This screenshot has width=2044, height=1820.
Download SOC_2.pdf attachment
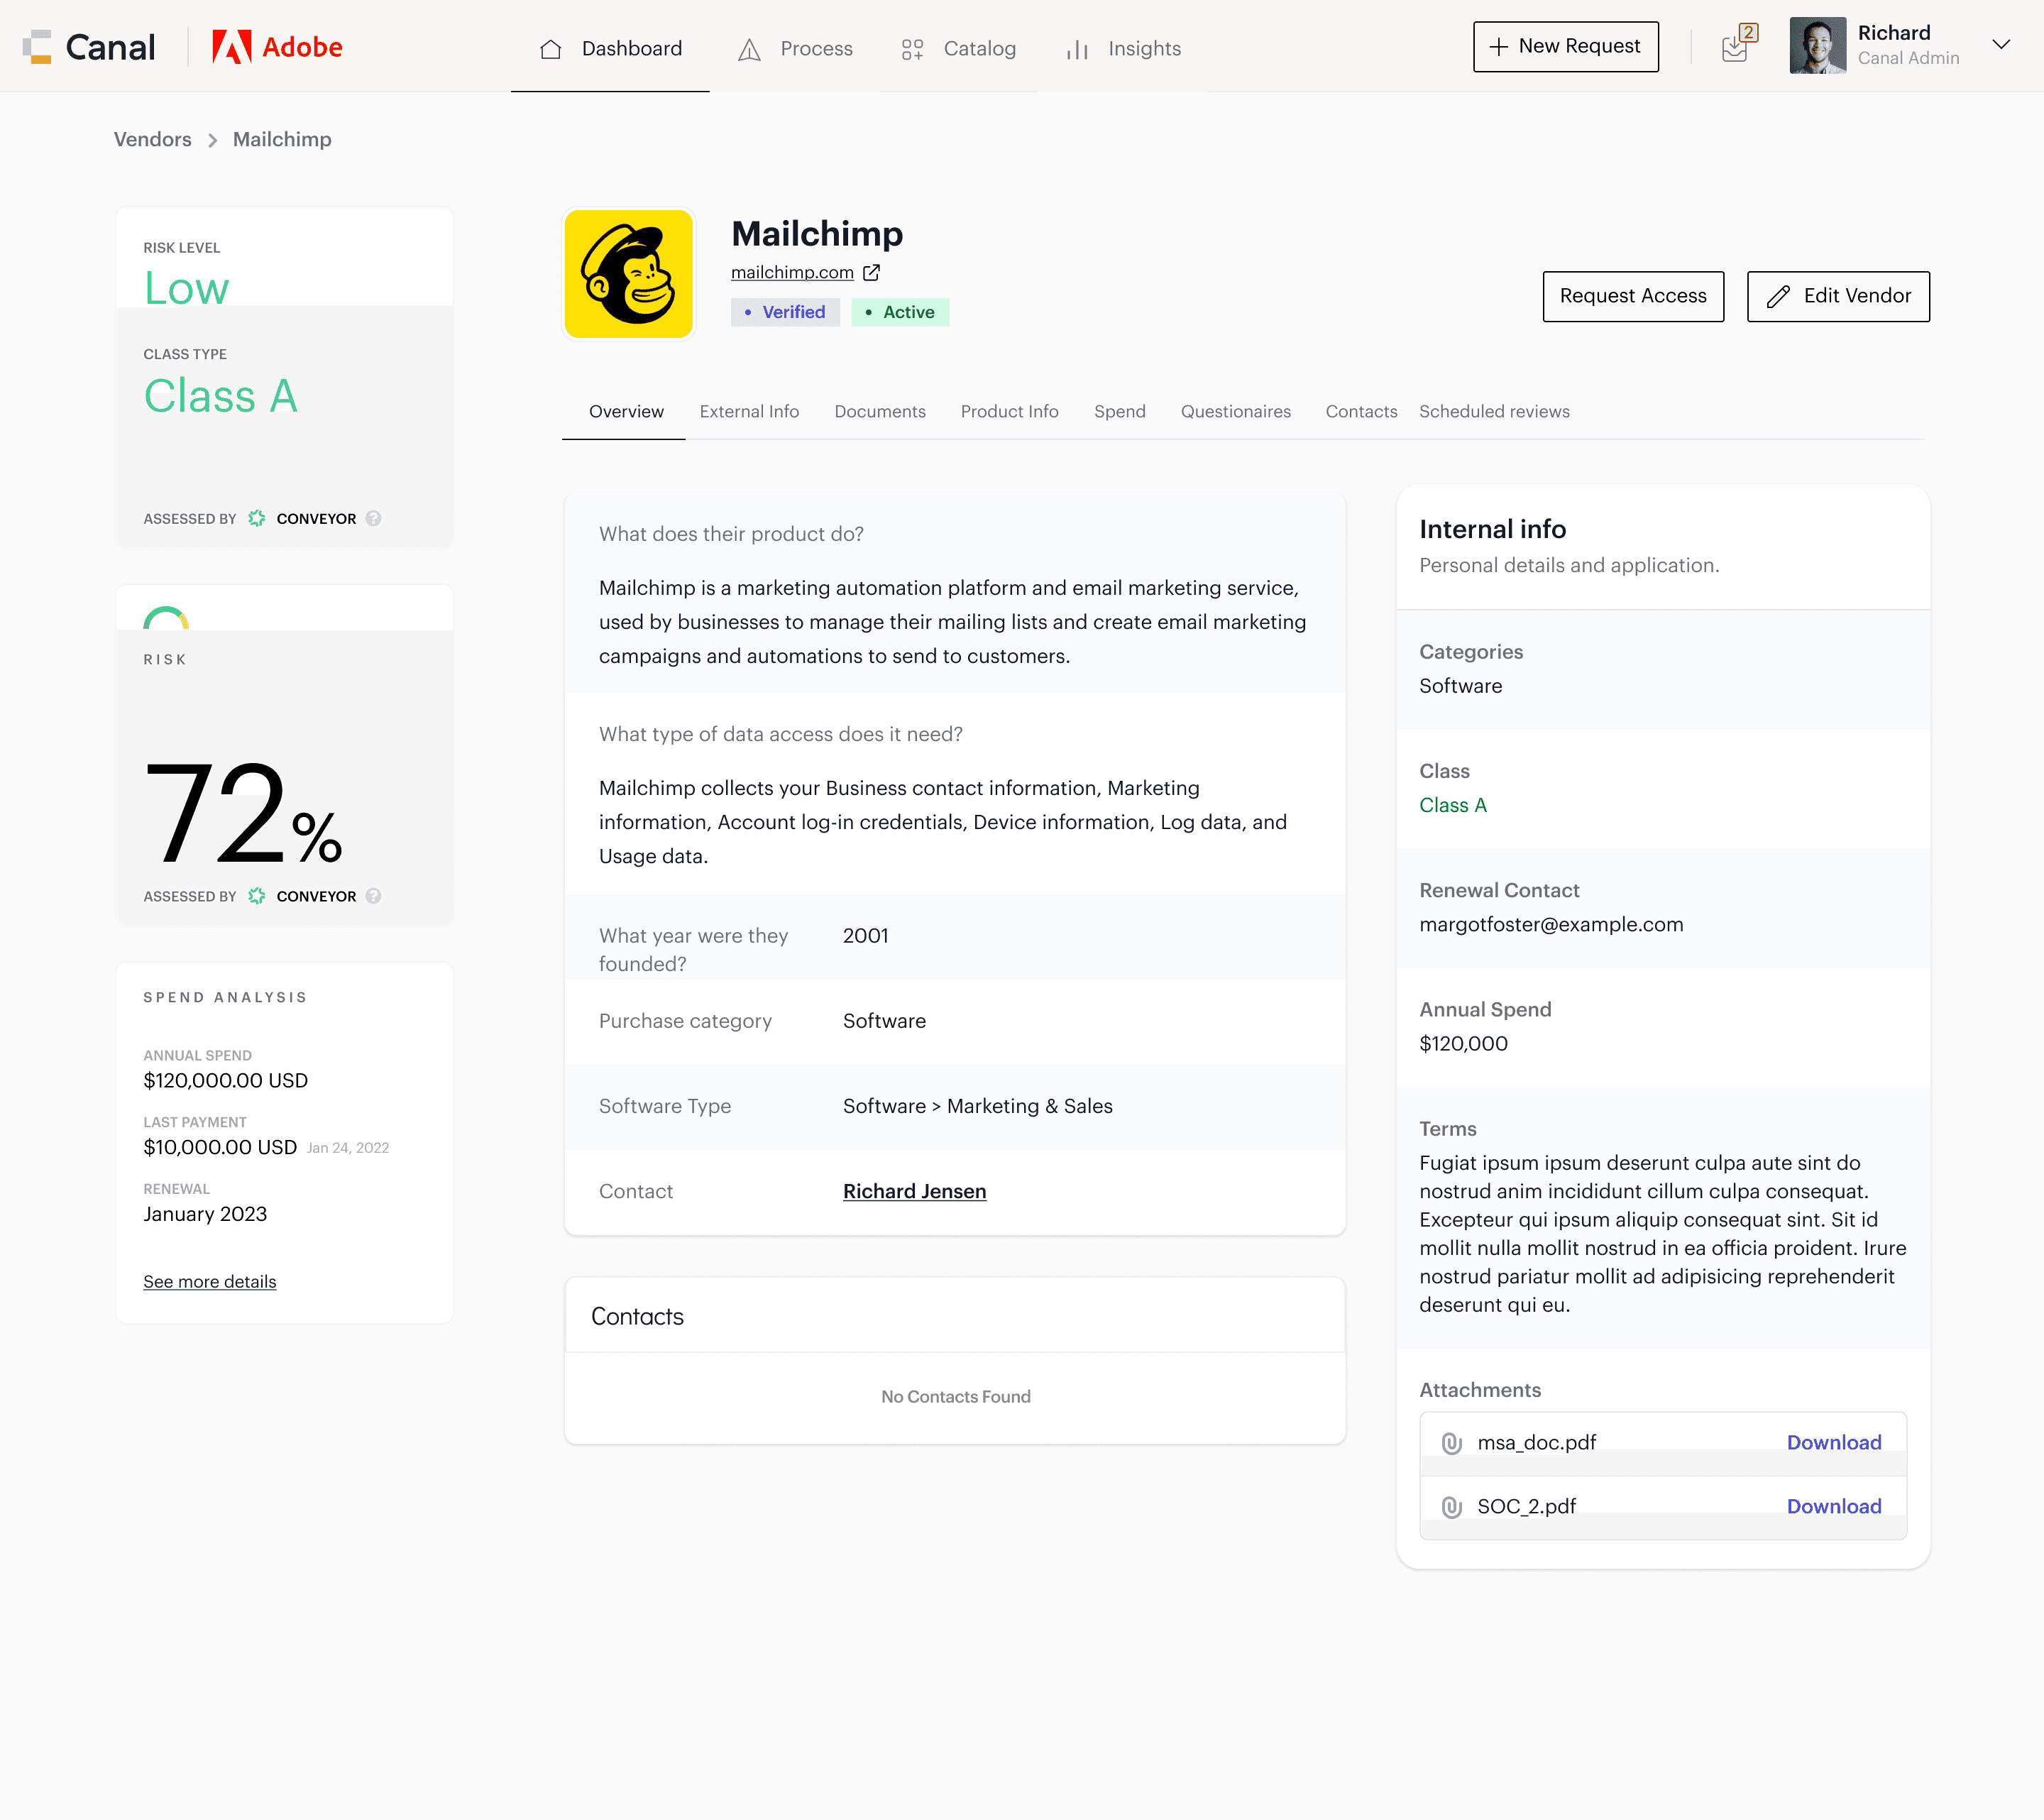pyautogui.click(x=1834, y=1507)
